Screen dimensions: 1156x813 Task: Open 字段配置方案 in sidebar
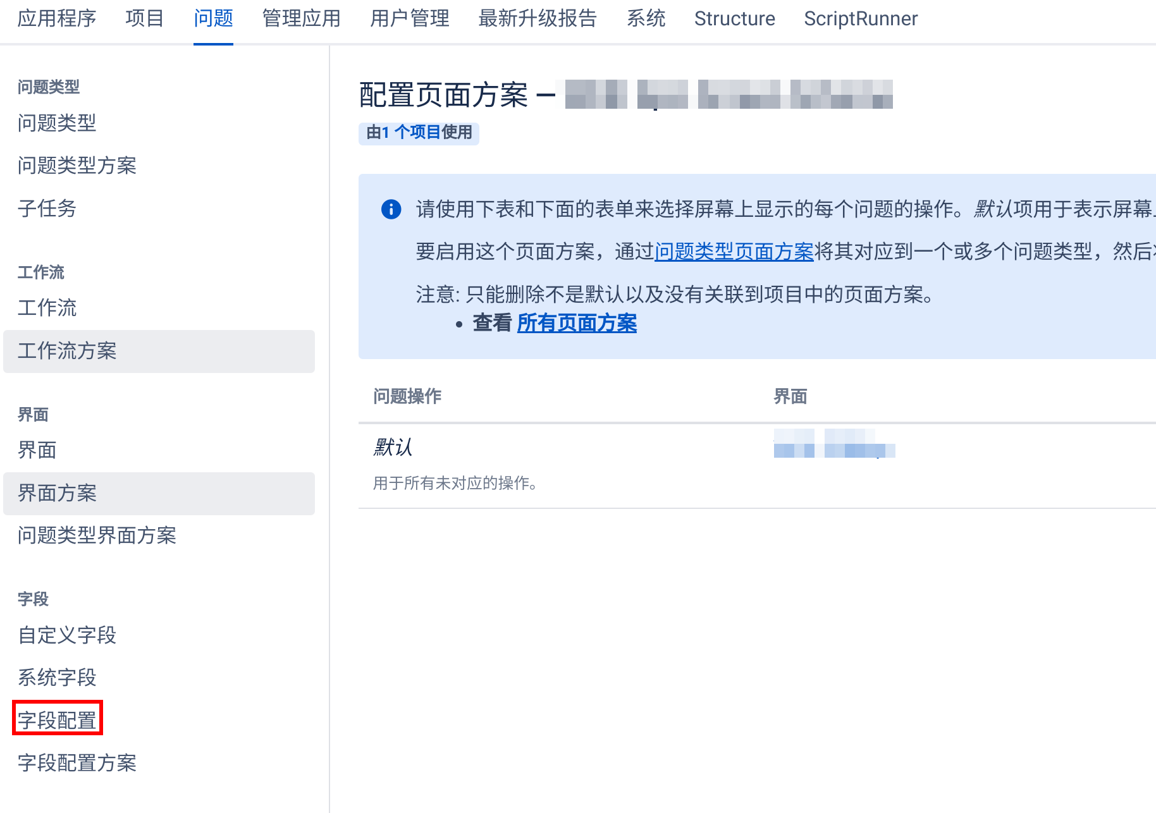(77, 763)
